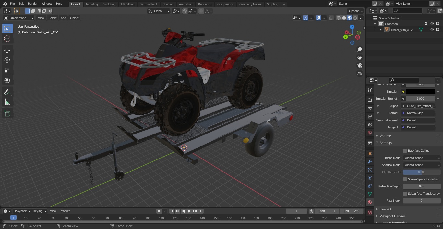The height and width of the screenshot is (229, 443).
Task: Toggle Collection visibility eye icon
Action: (432, 23)
